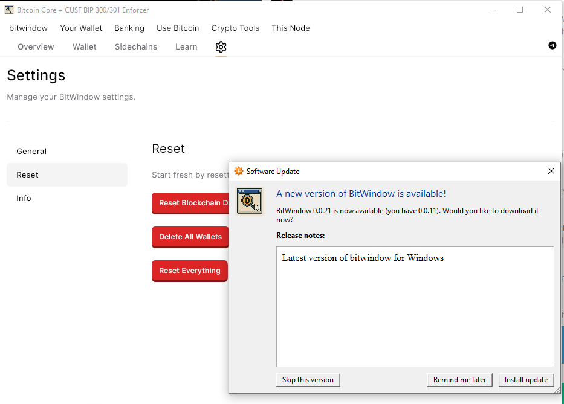Click inside the release notes text area

[x=415, y=307]
